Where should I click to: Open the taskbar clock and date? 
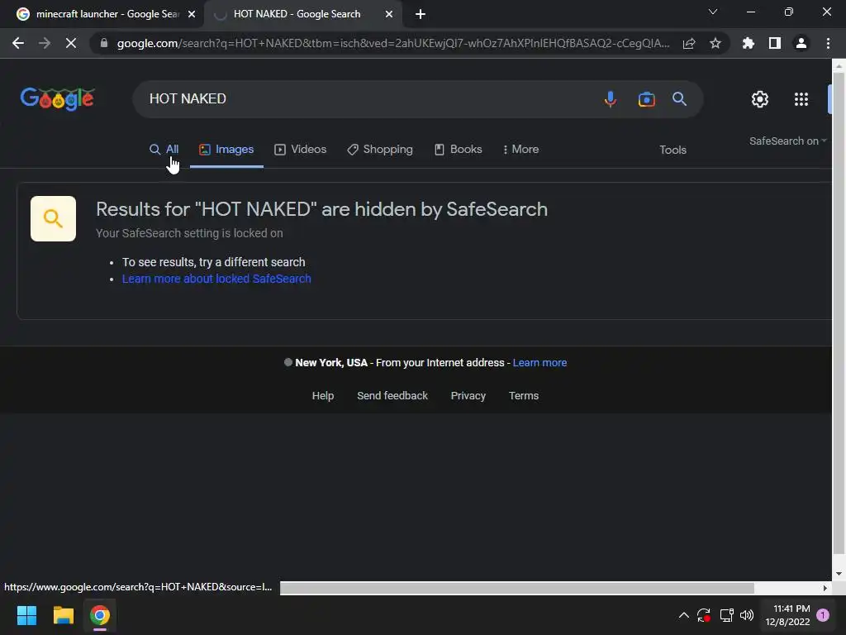(x=787, y=615)
